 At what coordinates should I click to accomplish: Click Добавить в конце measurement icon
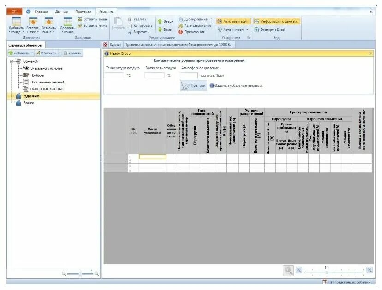(x=16, y=21)
